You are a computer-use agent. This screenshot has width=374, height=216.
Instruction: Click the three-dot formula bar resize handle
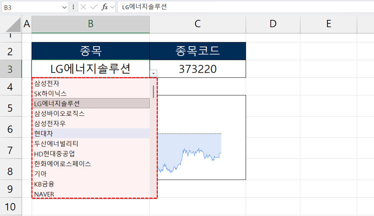tap(73, 7)
